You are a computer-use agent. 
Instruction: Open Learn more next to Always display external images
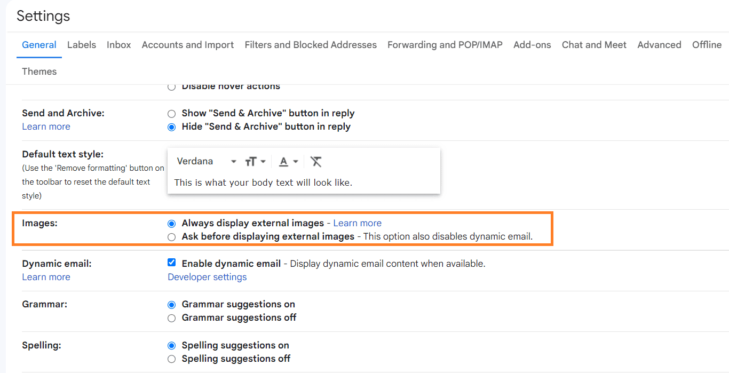point(357,223)
